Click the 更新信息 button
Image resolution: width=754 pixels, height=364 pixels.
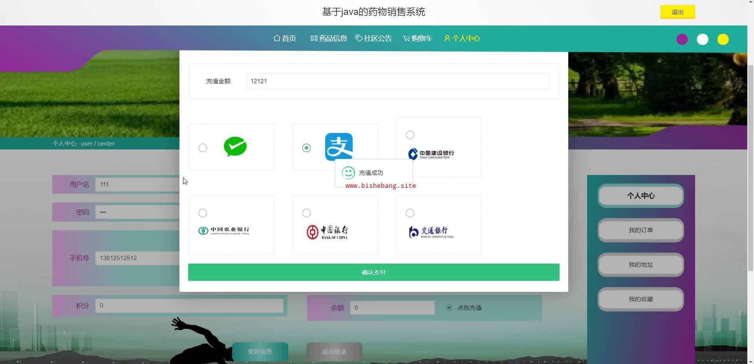[x=260, y=352]
